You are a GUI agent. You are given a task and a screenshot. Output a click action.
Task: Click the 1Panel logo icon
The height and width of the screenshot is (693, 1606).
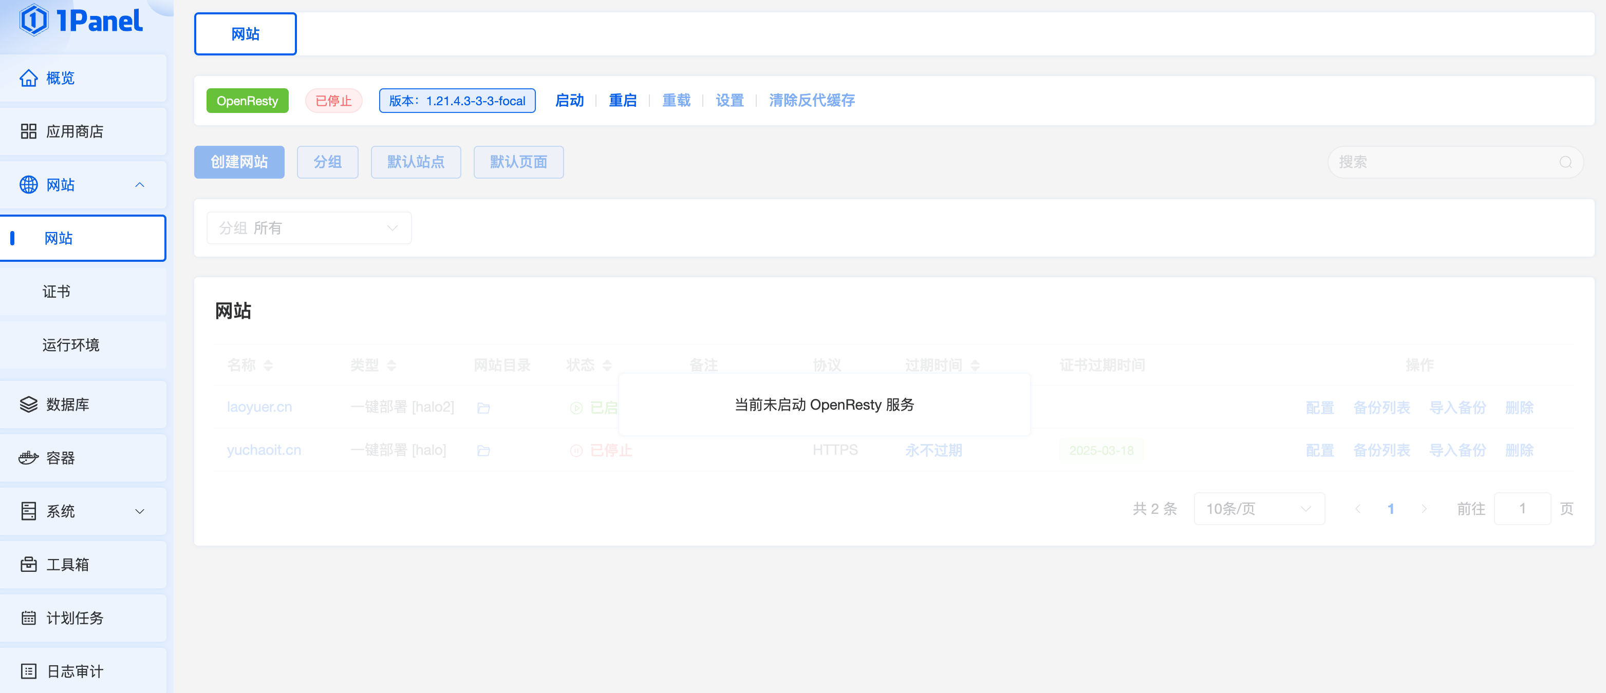pyautogui.click(x=34, y=21)
